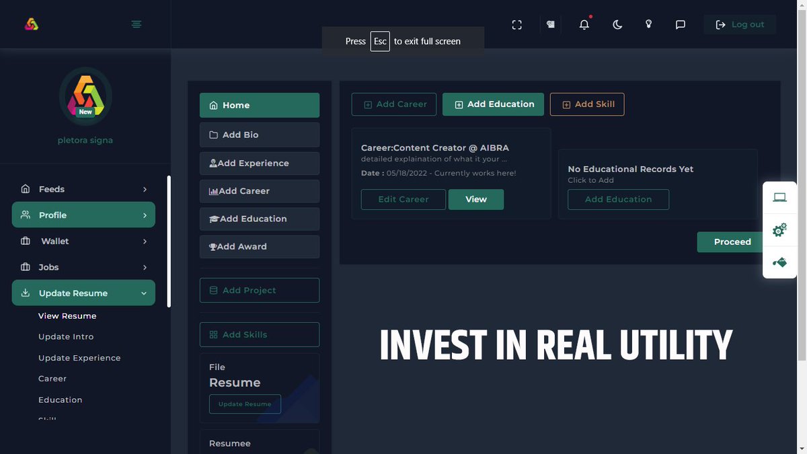This screenshot has height=454, width=807.
Task: View the Content Creator career entry
Action: pos(476,199)
